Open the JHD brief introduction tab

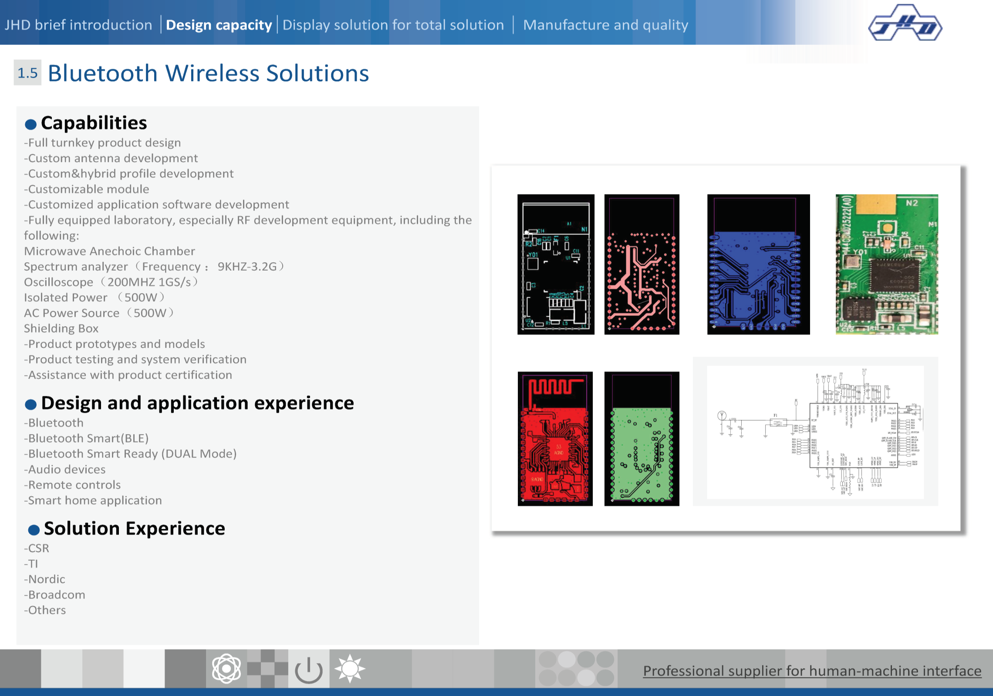[78, 25]
